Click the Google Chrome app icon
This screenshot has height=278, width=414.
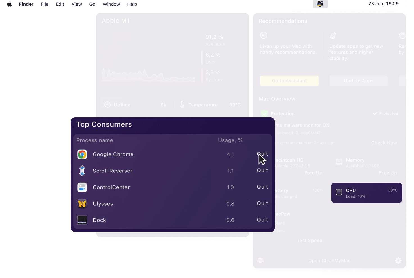(x=82, y=154)
